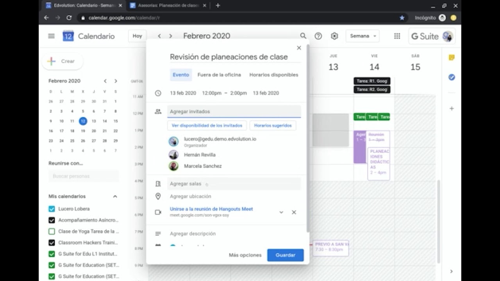Go to next week arrow in header
This screenshot has width=500, height=281.
coord(170,36)
